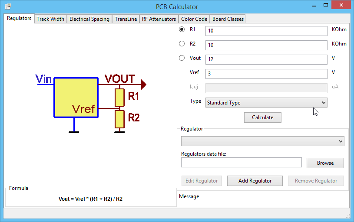The height and width of the screenshot is (222, 354).
Task: Open the Electrical Spacing tab
Action: (x=89, y=19)
